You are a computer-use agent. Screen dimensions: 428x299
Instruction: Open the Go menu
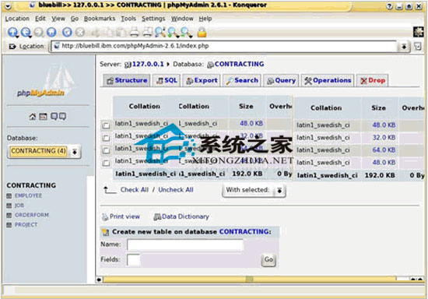[x=75, y=19]
